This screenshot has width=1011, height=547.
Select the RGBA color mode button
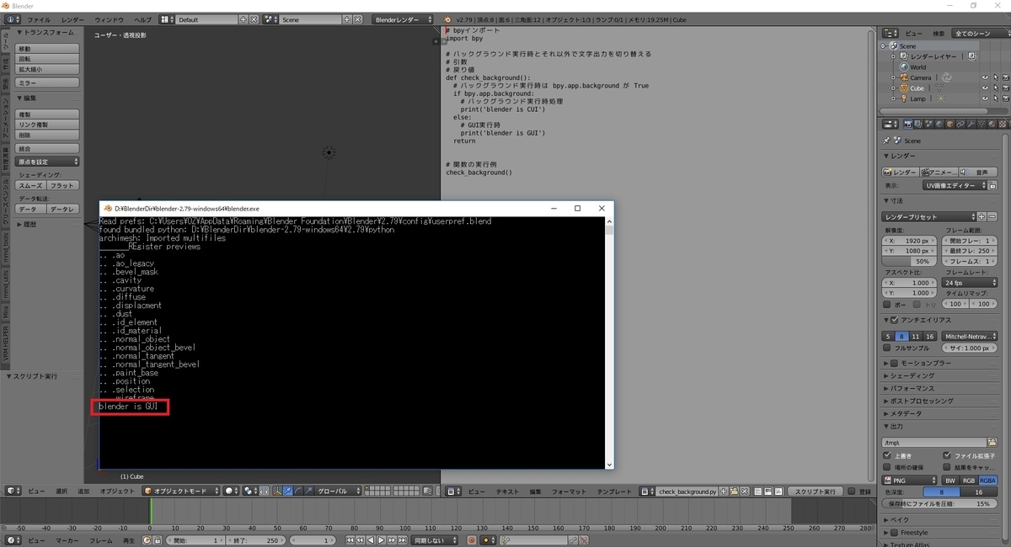[x=987, y=480]
